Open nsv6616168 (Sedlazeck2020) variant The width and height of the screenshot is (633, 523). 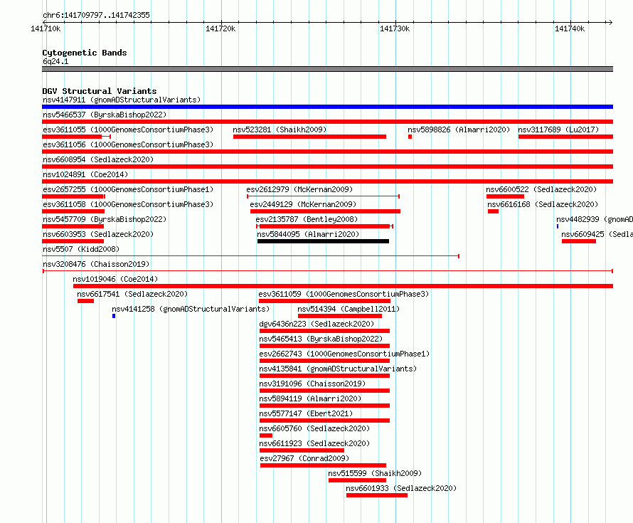point(543,204)
